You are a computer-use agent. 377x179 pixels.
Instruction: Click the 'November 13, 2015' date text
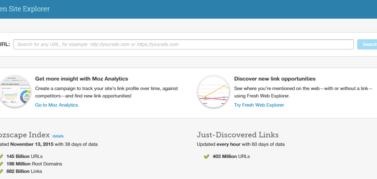[32, 144]
